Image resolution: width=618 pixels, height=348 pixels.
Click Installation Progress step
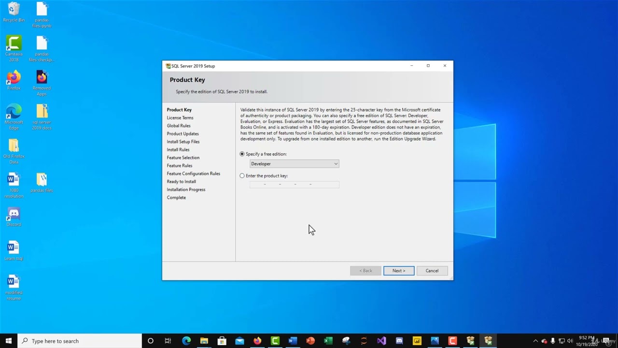click(186, 189)
